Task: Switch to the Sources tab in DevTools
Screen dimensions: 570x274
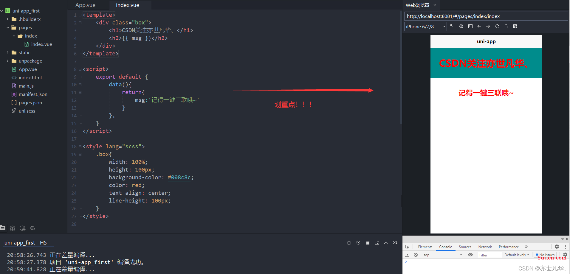Action: (465, 247)
